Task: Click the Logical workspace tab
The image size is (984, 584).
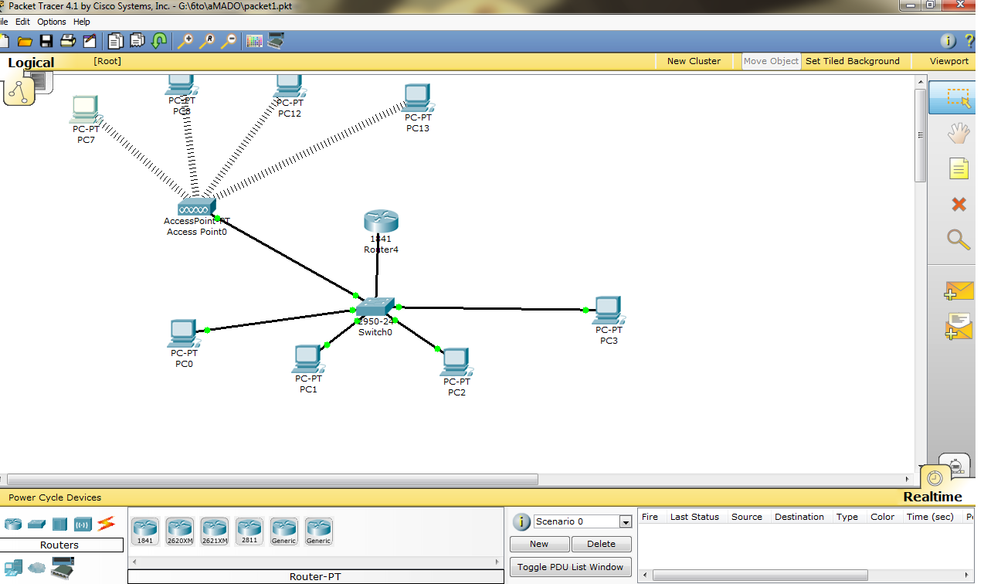Action: 31,62
